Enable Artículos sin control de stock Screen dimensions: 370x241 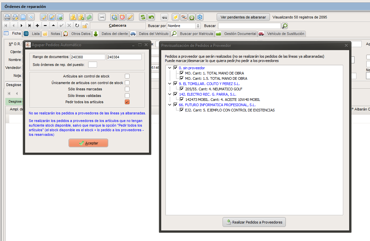[127, 76]
